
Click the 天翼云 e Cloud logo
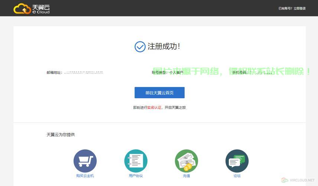[32, 9]
